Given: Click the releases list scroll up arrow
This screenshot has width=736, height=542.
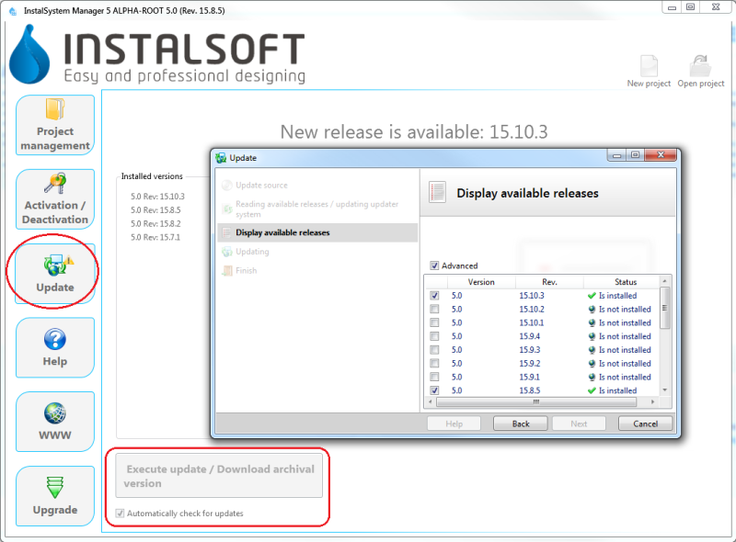Looking at the screenshot, I should [x=664, y=281].
